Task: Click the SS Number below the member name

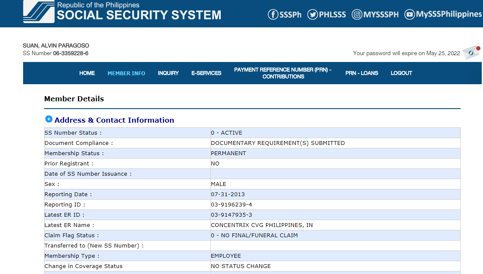Action: [x=71, y=53]
